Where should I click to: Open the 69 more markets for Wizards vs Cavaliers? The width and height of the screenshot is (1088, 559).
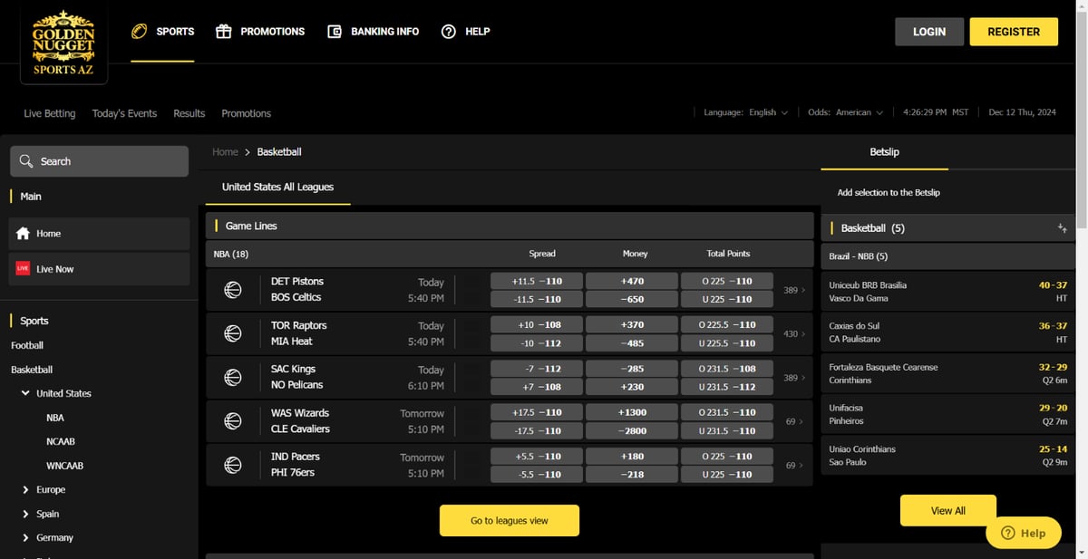(795, 421)
